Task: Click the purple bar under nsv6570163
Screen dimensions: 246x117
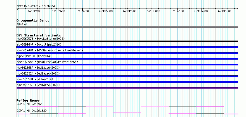Action: (x=127, y=88)
